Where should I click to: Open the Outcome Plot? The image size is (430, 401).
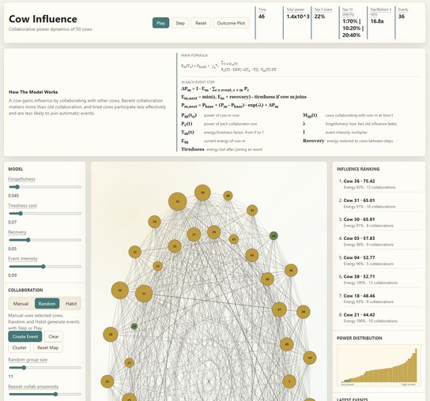pos(231,23)
